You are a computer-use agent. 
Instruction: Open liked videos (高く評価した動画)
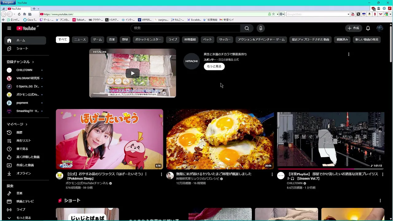(x=25, y=157)
